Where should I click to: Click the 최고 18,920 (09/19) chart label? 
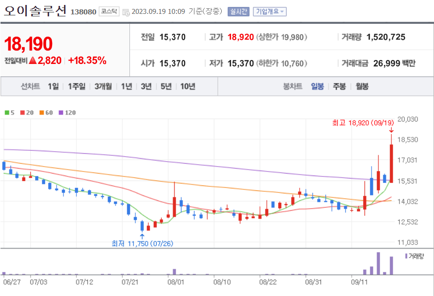(x=363, y=123)
